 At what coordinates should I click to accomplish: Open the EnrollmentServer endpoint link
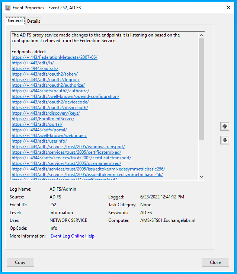(43, 119)
